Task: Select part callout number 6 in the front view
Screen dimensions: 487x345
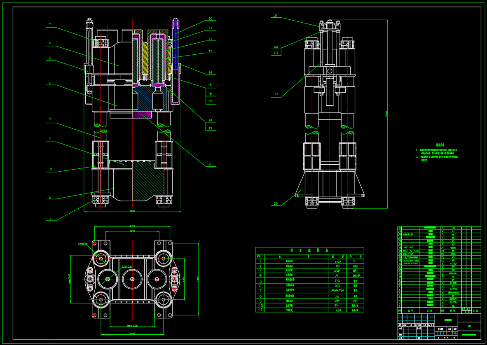Action: pos(50,83)
